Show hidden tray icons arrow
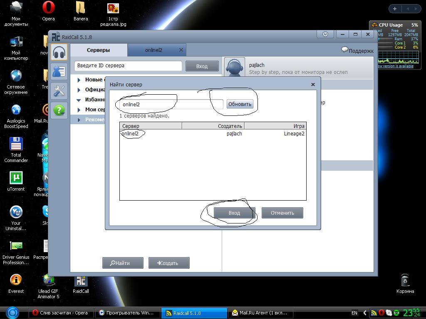426x319 pixels. (365, 313)
